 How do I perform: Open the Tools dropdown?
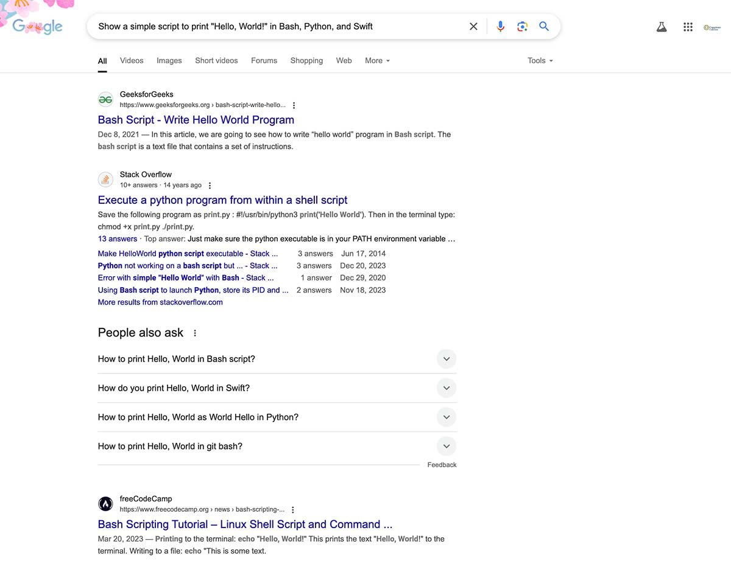[540, 61]
